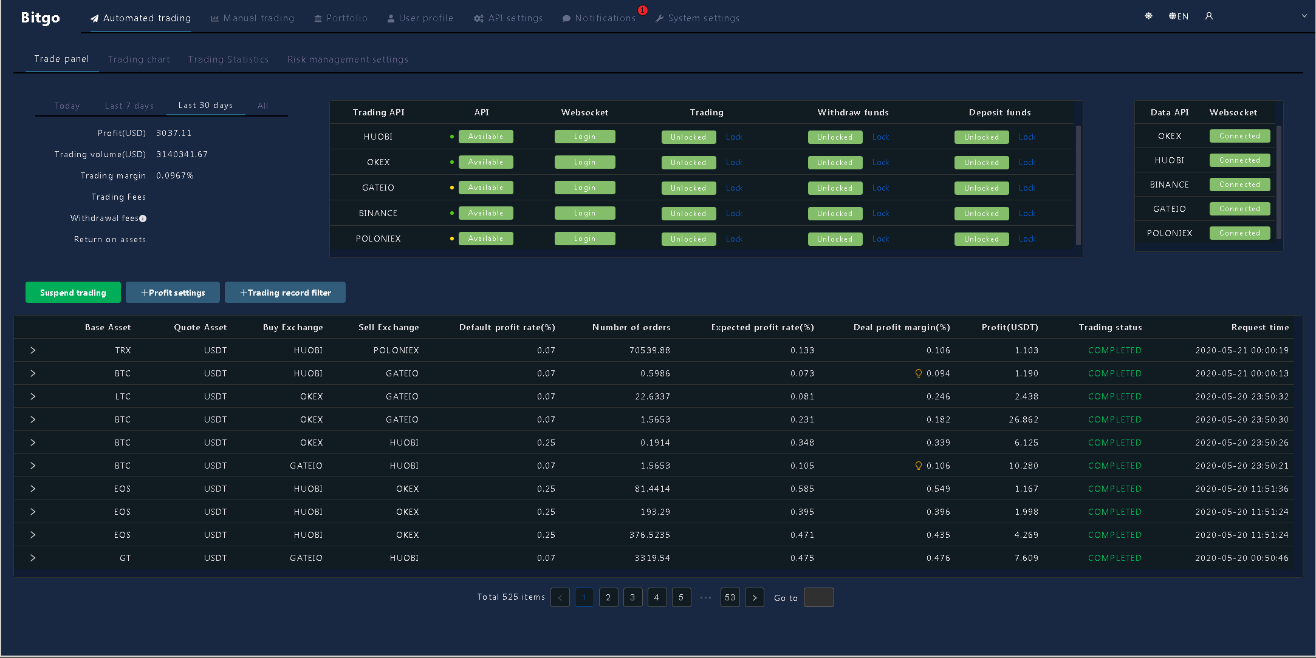Click lightbulb icon in BTC HUOBI-GATEIO row

point(919,373)
